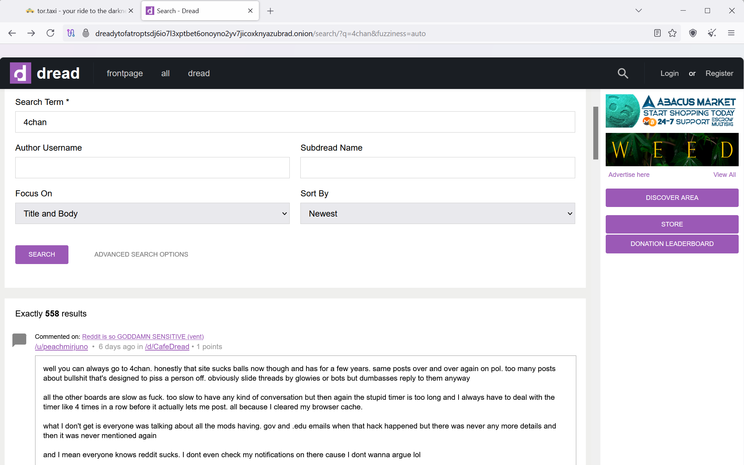
Task: Go to the Register page
Action: click(719, 73)
